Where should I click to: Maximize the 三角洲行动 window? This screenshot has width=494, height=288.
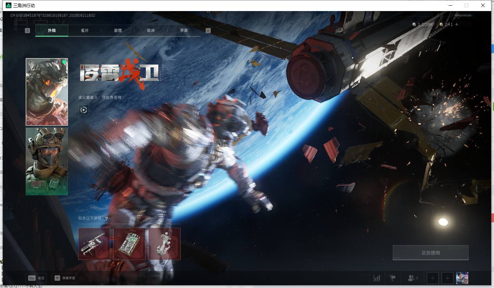coord(466,5)
